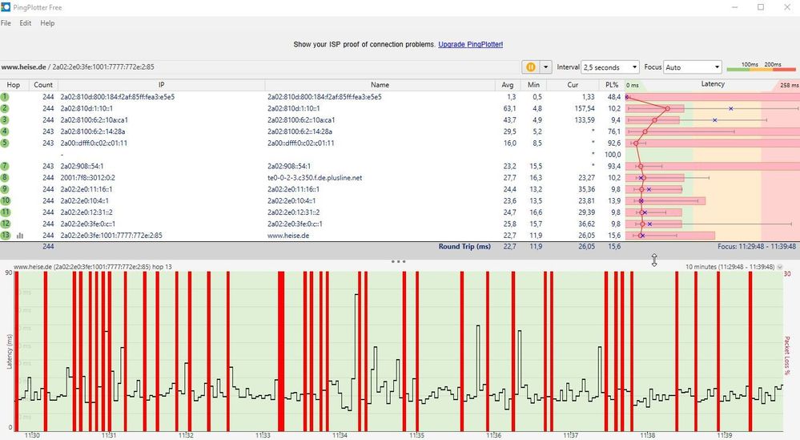Select IP cell 2a02:2e0:10:4::1
800x440 pixels.
[84, 200]
